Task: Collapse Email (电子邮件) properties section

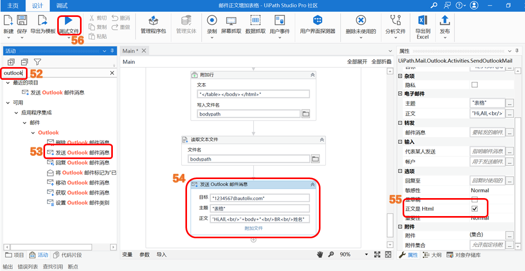Action: click(400, 94)
